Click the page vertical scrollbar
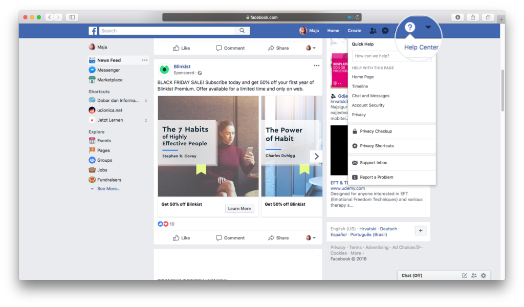This screenshot has height=307, width=524. tap(502, 92)
